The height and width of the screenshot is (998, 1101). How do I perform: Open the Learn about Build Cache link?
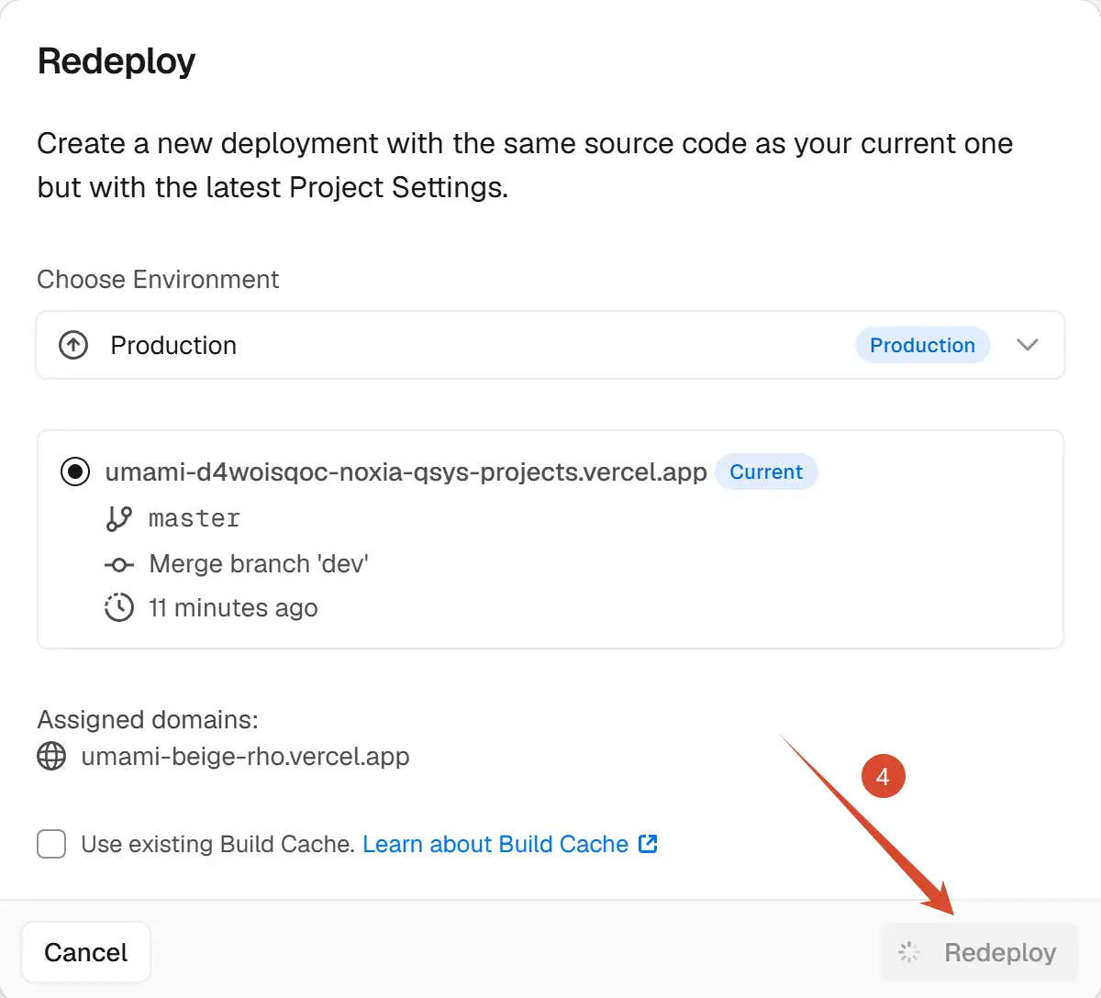click(495, 844)
